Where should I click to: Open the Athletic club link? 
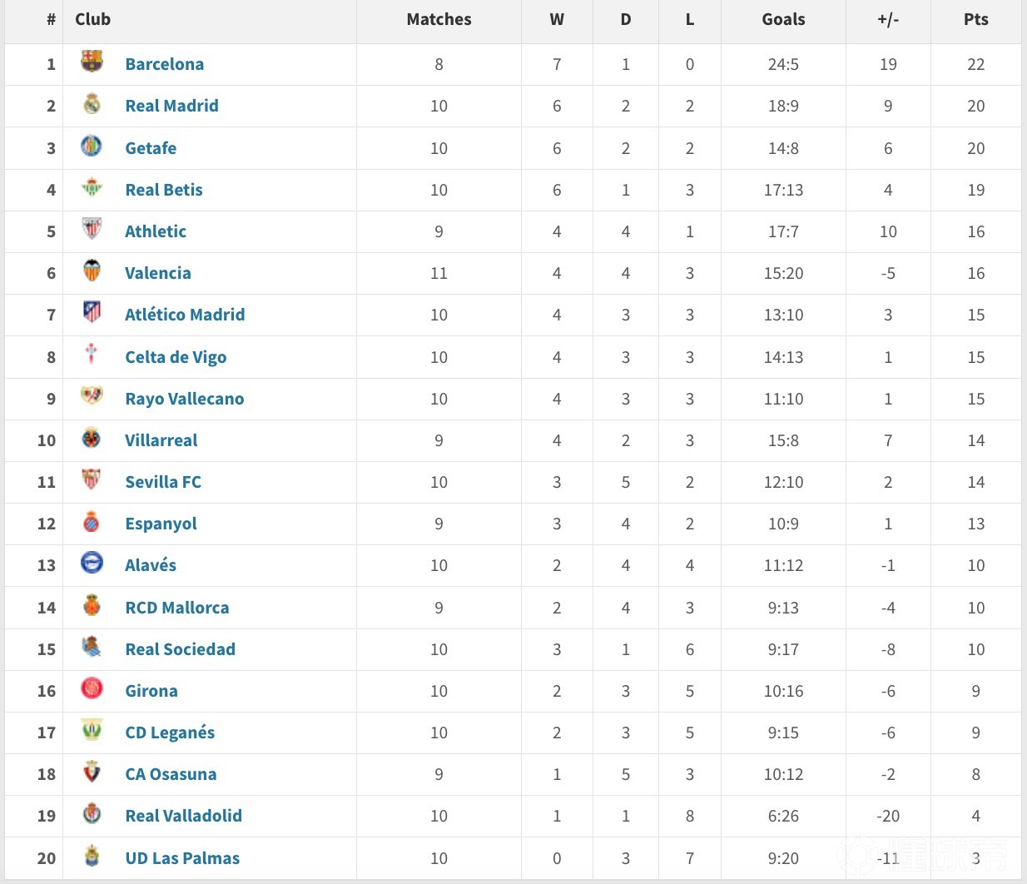156,231
